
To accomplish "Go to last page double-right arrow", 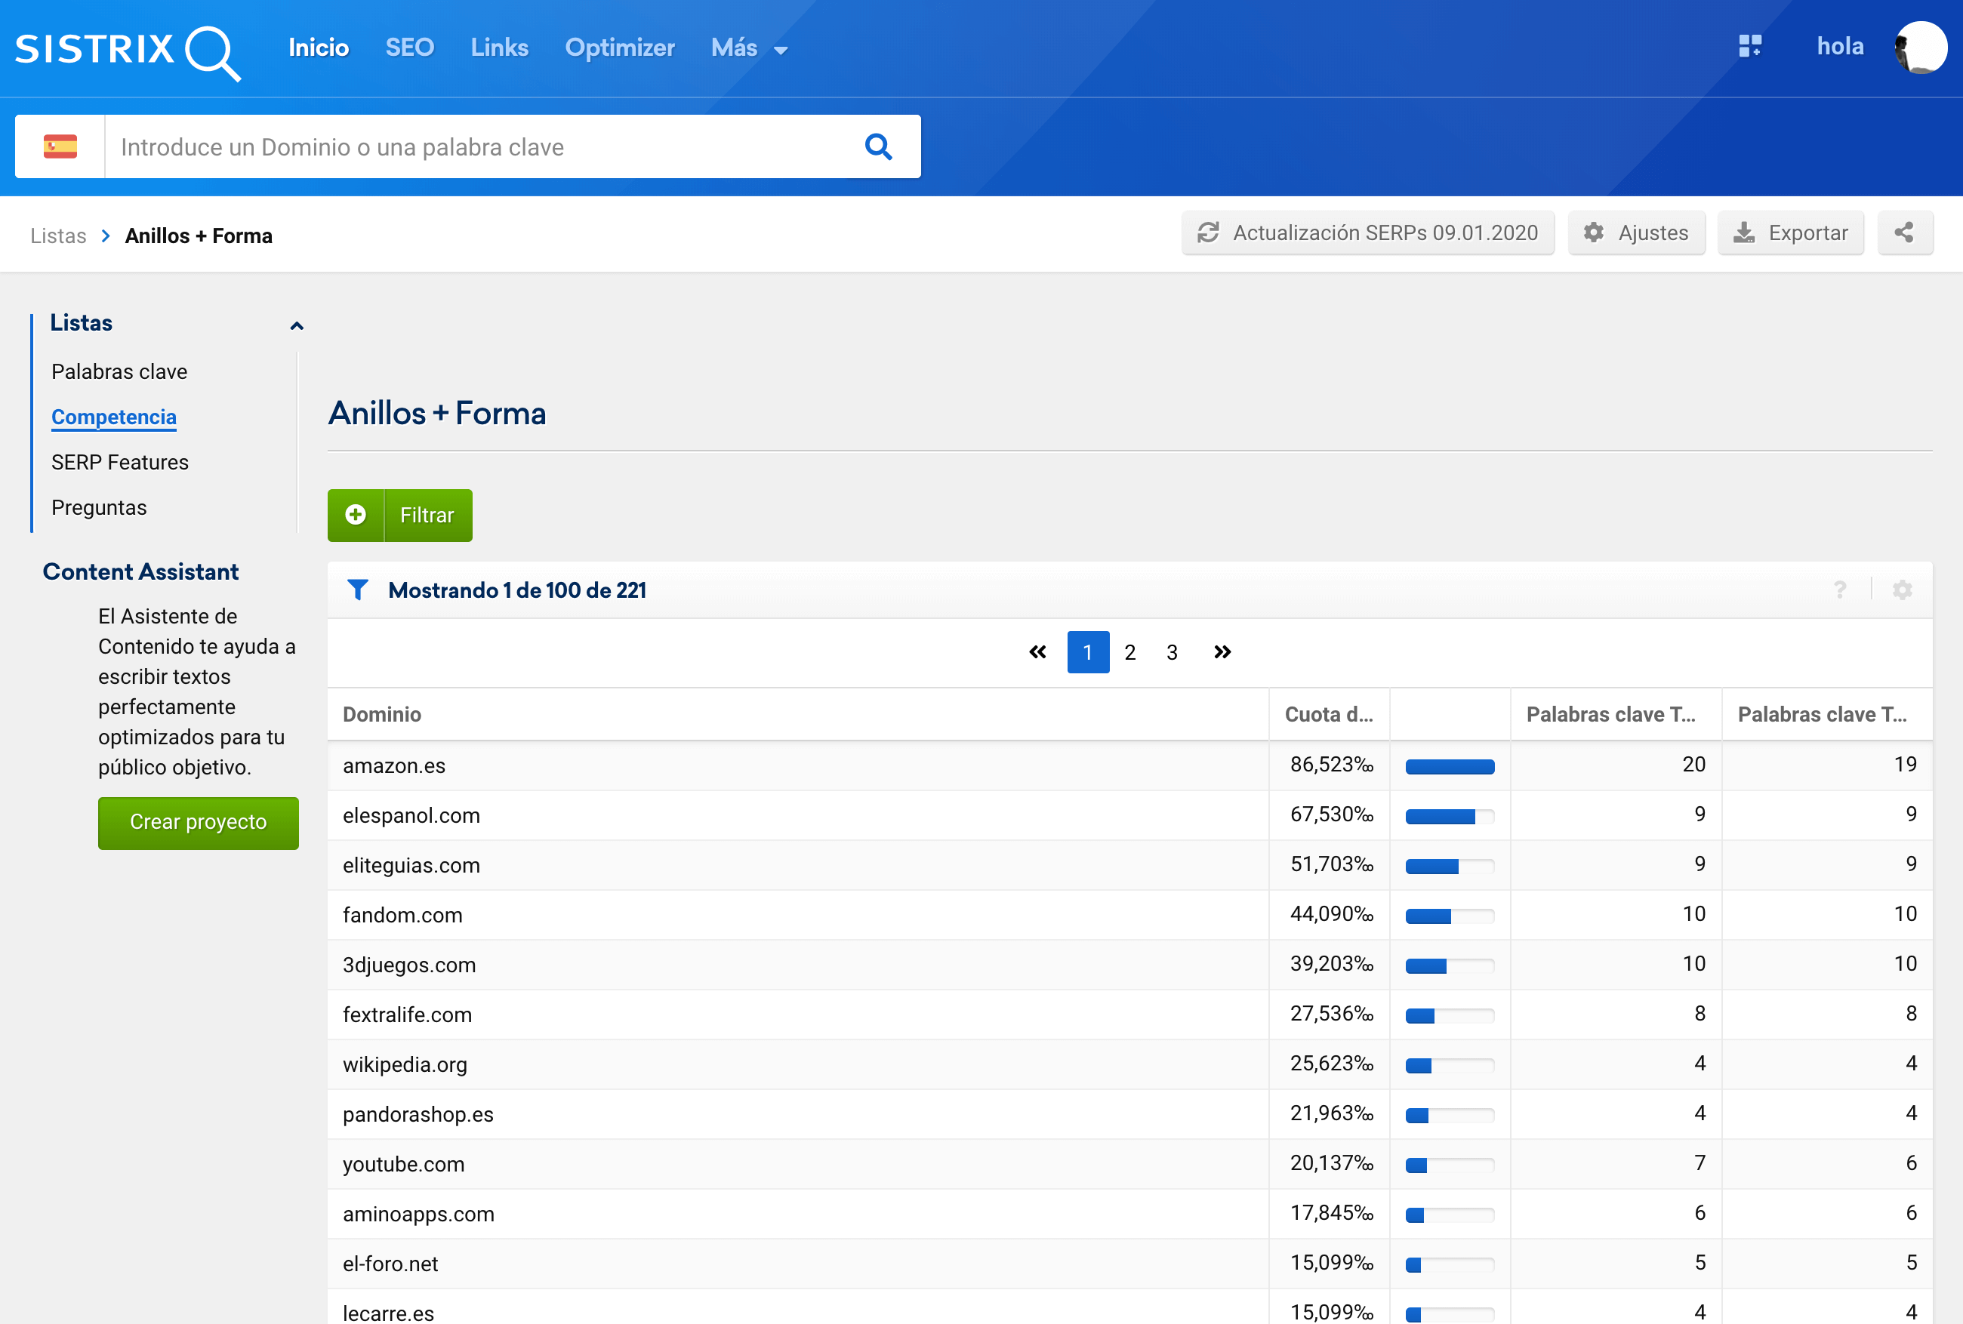I will click(1222, 652).
